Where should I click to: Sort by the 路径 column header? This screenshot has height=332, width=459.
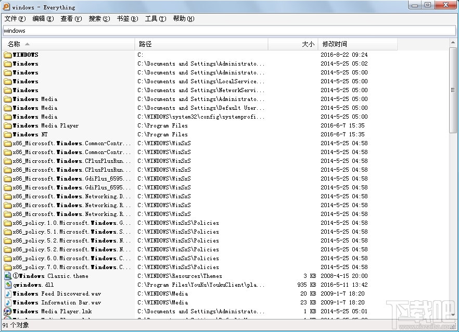click(x=201, y=44)
